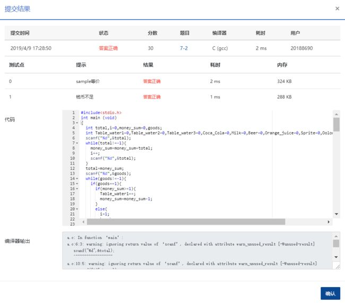Click the code horizontal scroll-right arrow
The image size is (345, 303).
(329, 222)
